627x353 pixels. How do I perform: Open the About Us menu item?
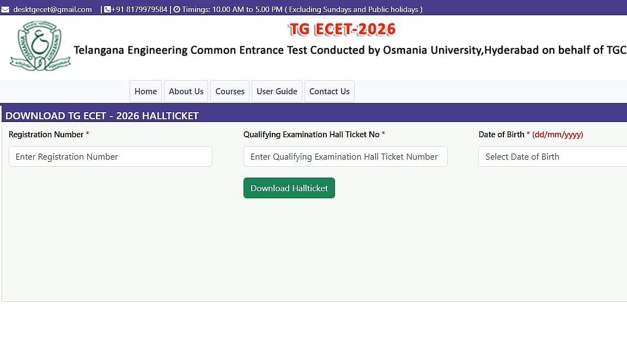tap(186, 92)
